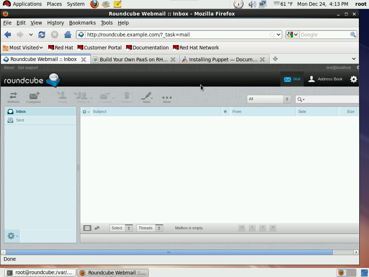
Task: Switch to threads view mode icon
Action: 97,228
